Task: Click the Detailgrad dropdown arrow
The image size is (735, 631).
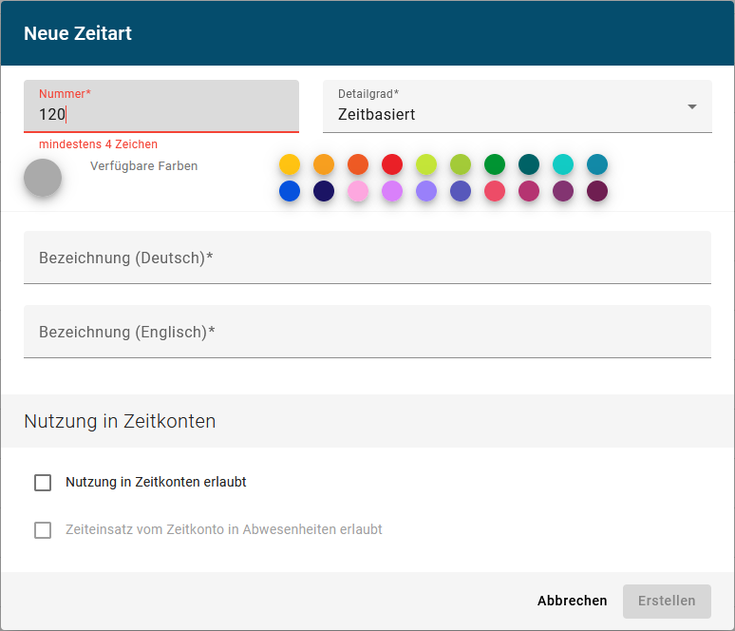Action: coord(692,106)
